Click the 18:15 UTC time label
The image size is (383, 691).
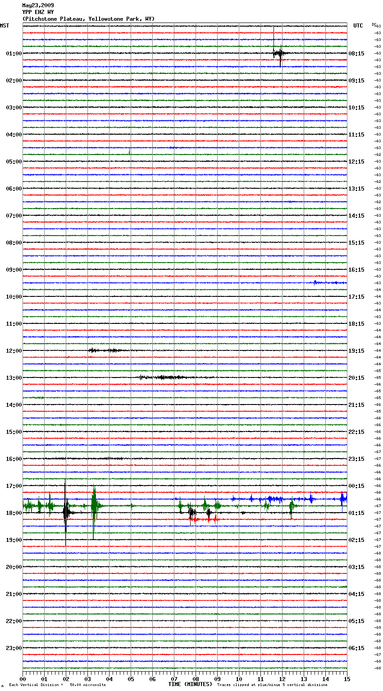tap(356, 324)
